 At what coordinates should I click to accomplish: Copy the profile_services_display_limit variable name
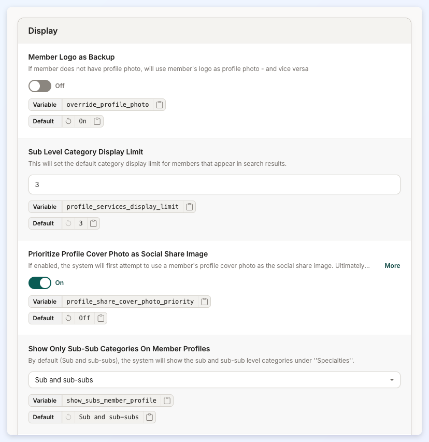[x=190, y=207]
